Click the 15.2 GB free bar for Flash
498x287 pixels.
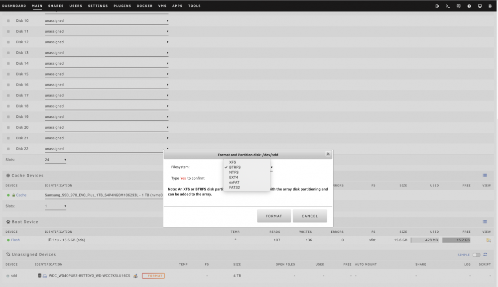(x=456, y=240)
